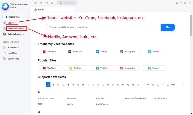193x115 pixels.
Task: Open the hamburger menu icon
Action: pyautogui.click(x=177, y=3)
